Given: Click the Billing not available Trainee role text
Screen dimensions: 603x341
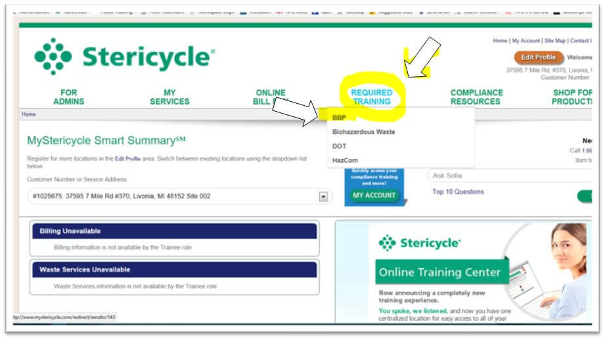Looking at the screenshot, I should pyautogui.click(x=123, y=247).
